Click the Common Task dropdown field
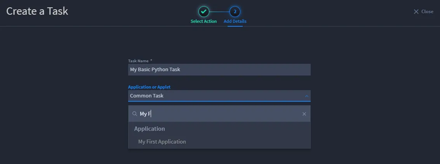Viewport: 440px width, 164px height. click(x=219, y=96)
